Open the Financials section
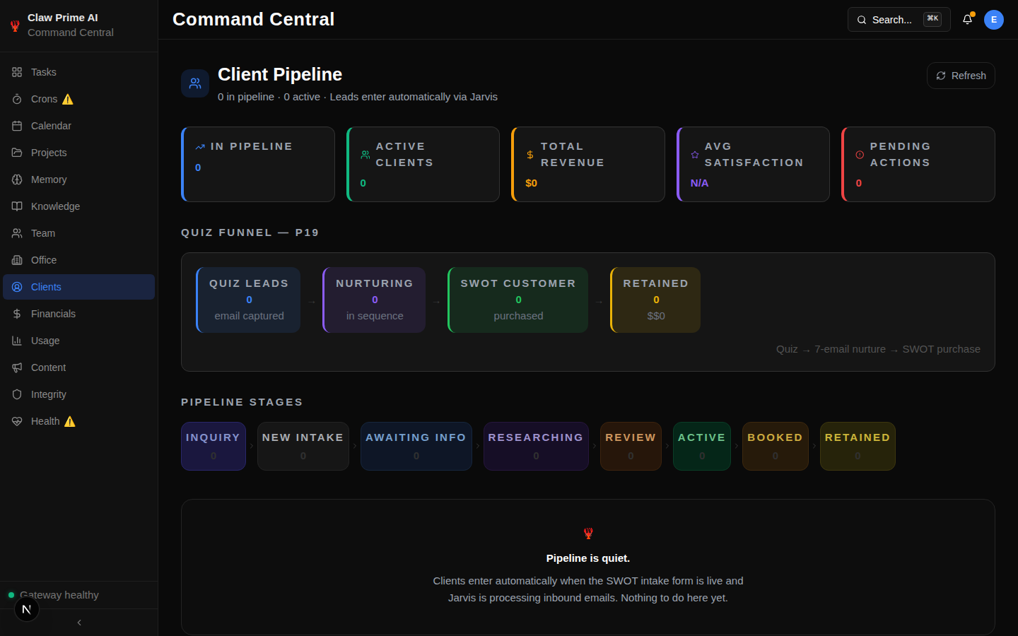The height and width of the screenshot is (636, 1018). point(79,314)
